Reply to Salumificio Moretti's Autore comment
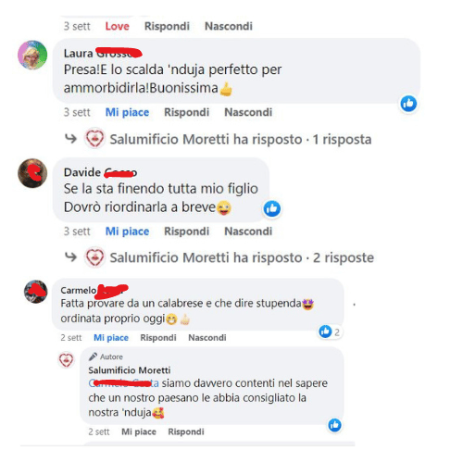 [186, 432]
